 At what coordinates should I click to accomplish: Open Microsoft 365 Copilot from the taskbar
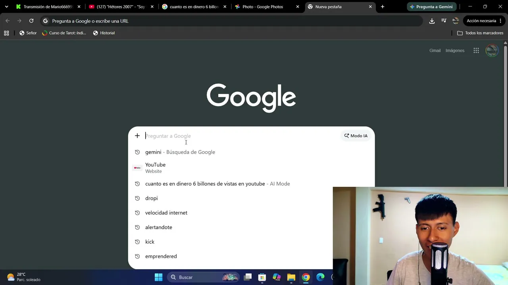tap(277, 277)
